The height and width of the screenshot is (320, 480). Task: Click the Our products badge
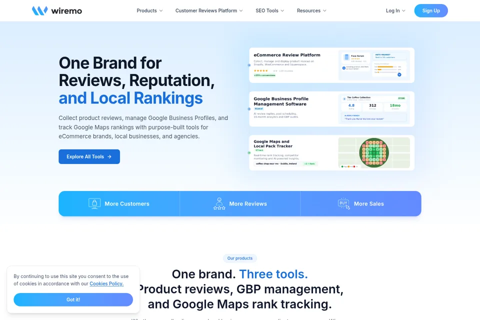click(x=239, y=258)
